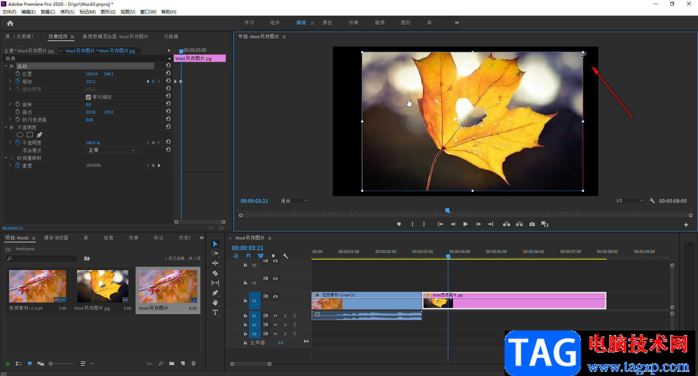This screenshot has width=698, height=376.
Task: Open the 序列(S) menu
Action: (67, 12)
